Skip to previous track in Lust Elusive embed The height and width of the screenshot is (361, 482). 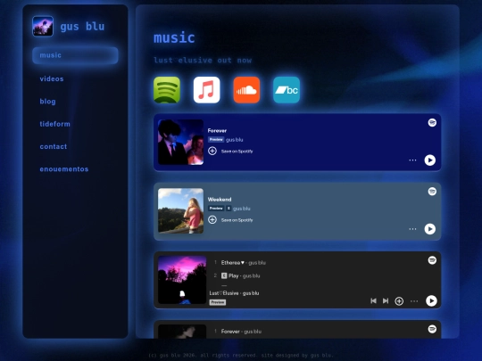(x=373, y=301)
